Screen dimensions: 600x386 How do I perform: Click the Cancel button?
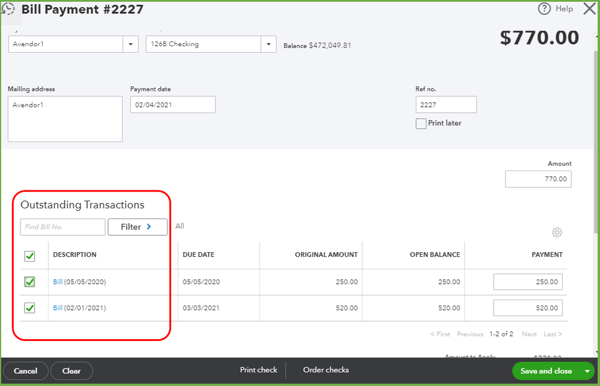point(26,371)
